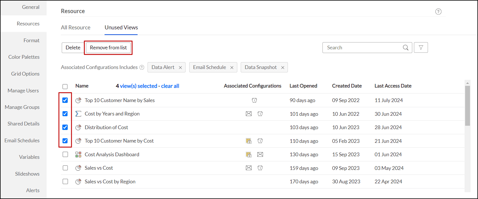The image size is (478, 199).
Task: Click the help icon beside Resource heading
Action: tap(438, 12)
